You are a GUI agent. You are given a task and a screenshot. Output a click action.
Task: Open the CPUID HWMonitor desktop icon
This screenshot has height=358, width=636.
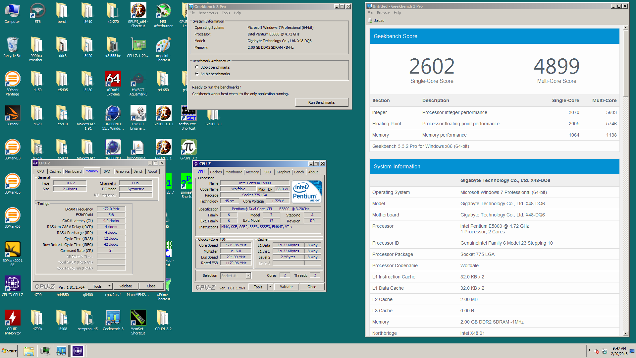(12, 323)
